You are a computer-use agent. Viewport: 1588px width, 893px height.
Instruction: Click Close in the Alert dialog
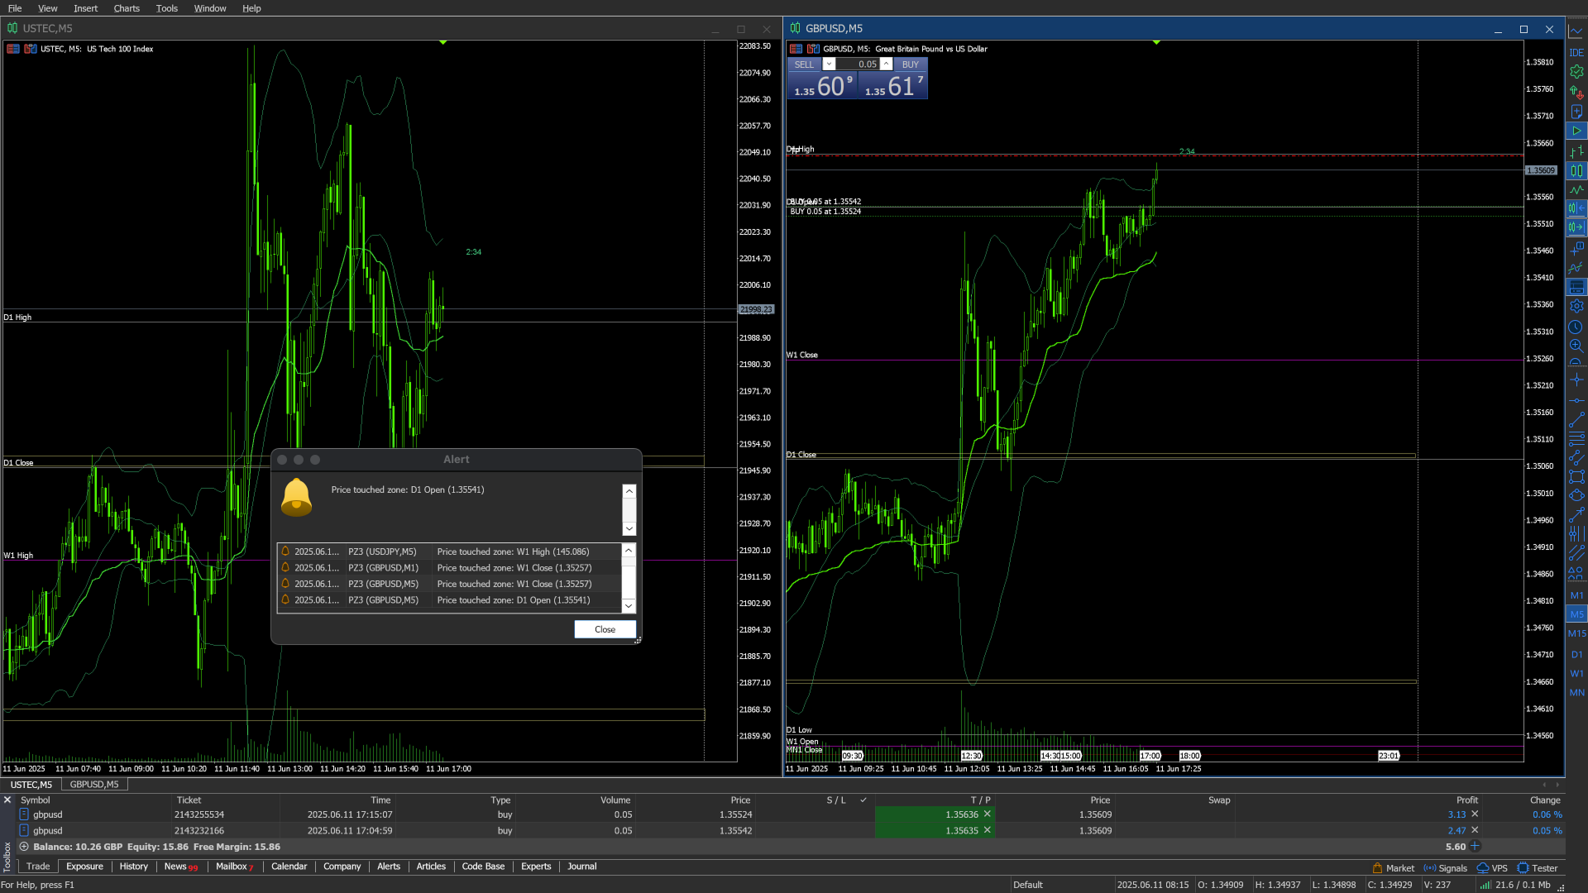click(x=605, y=629)
